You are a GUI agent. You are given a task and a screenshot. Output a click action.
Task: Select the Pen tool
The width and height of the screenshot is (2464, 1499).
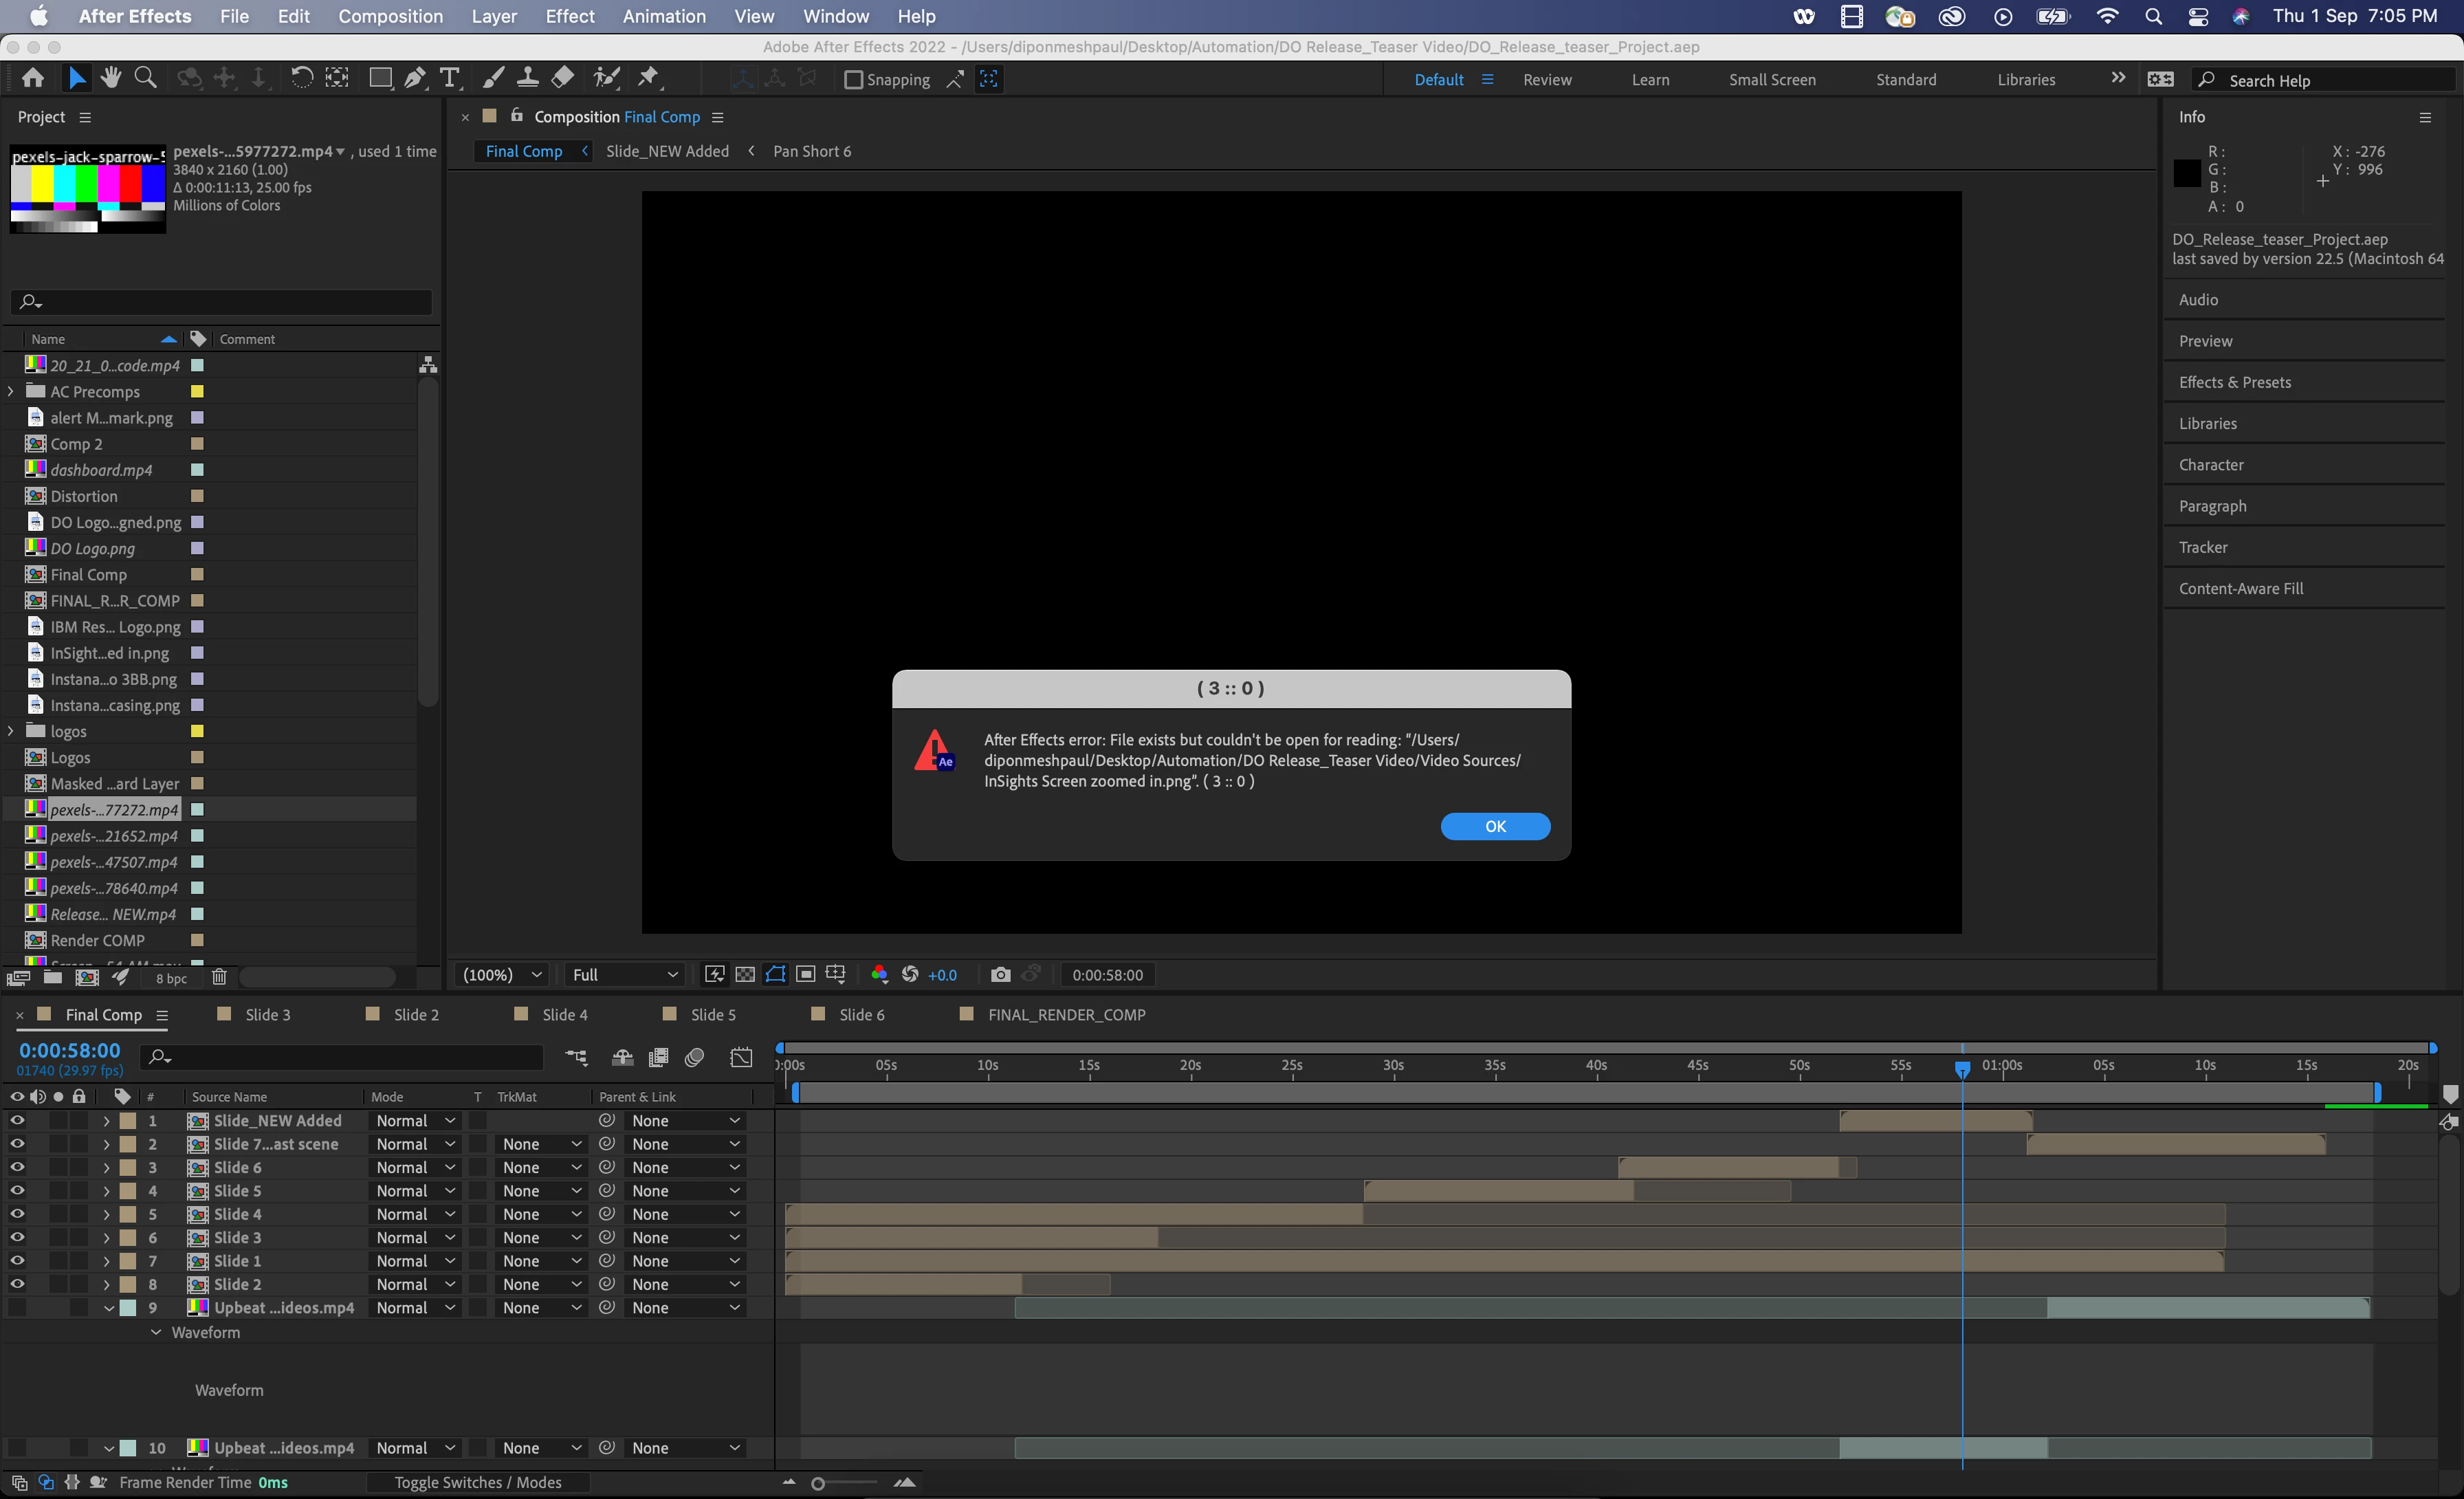415,77
